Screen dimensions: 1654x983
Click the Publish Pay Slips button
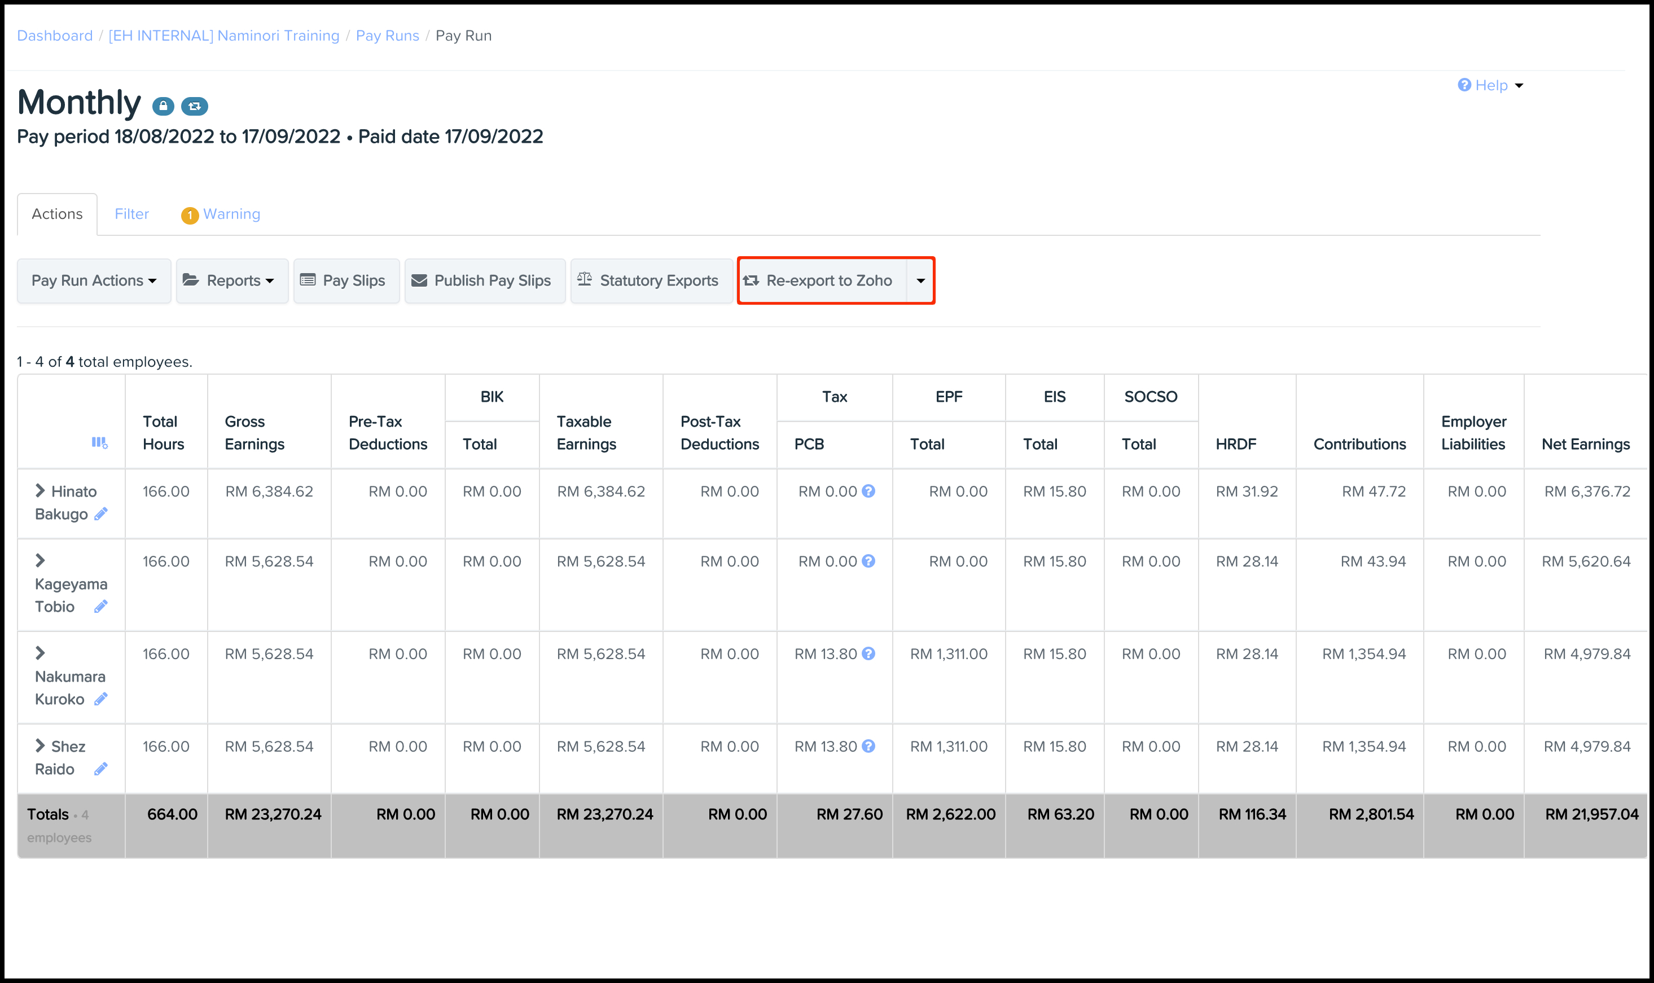pos(484,281)
